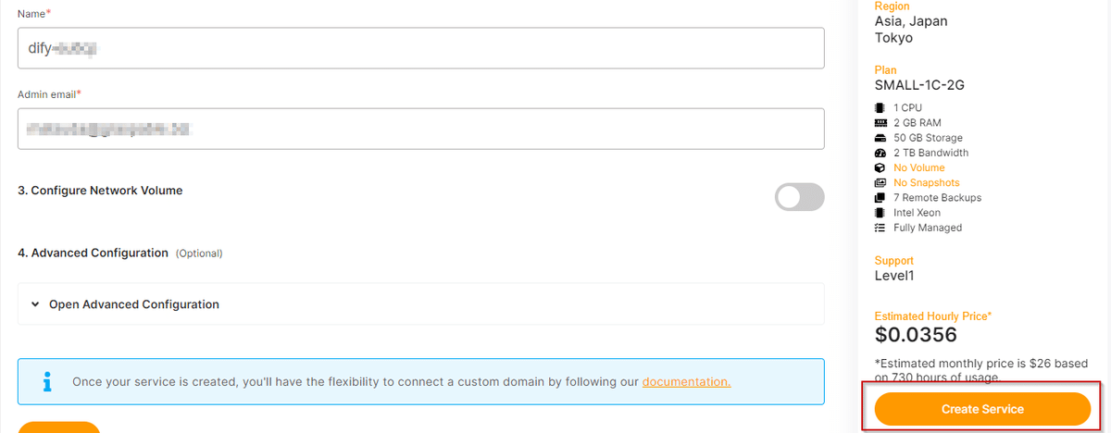Click the cube icon beside No Volume
The image size is (1111, 433).
tap(880, 167)
